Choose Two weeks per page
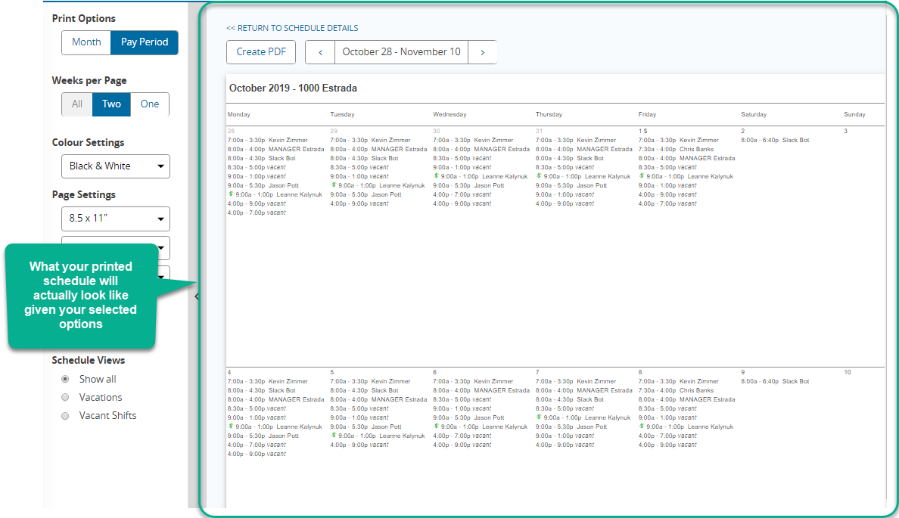 111,104
